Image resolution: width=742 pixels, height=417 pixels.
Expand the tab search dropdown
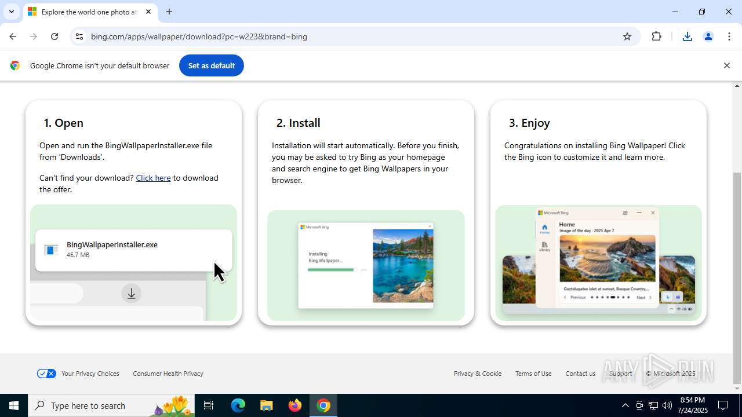coord(11,12)
